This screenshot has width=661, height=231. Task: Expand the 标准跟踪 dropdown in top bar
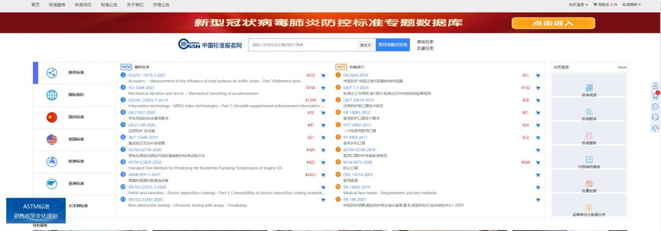click(x=631, y=4)
